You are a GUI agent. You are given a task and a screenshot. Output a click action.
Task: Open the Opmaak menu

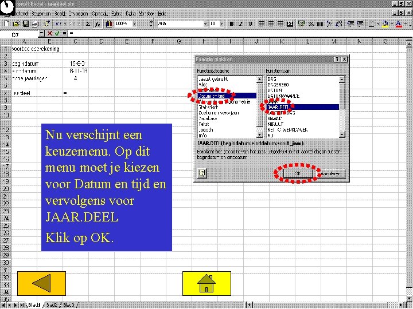click(x=100, y=13)
